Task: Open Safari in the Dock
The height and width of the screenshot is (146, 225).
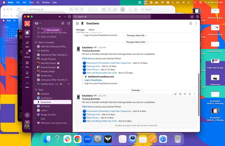Action: [x=163, y=139]
